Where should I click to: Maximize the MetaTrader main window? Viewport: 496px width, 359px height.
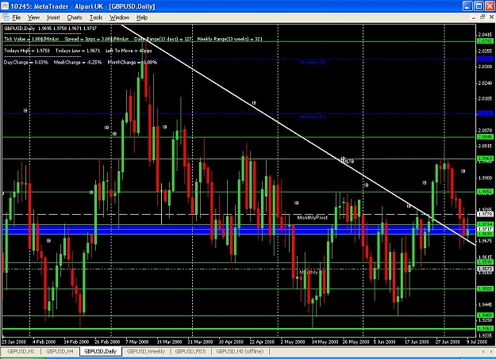point(479,6)
